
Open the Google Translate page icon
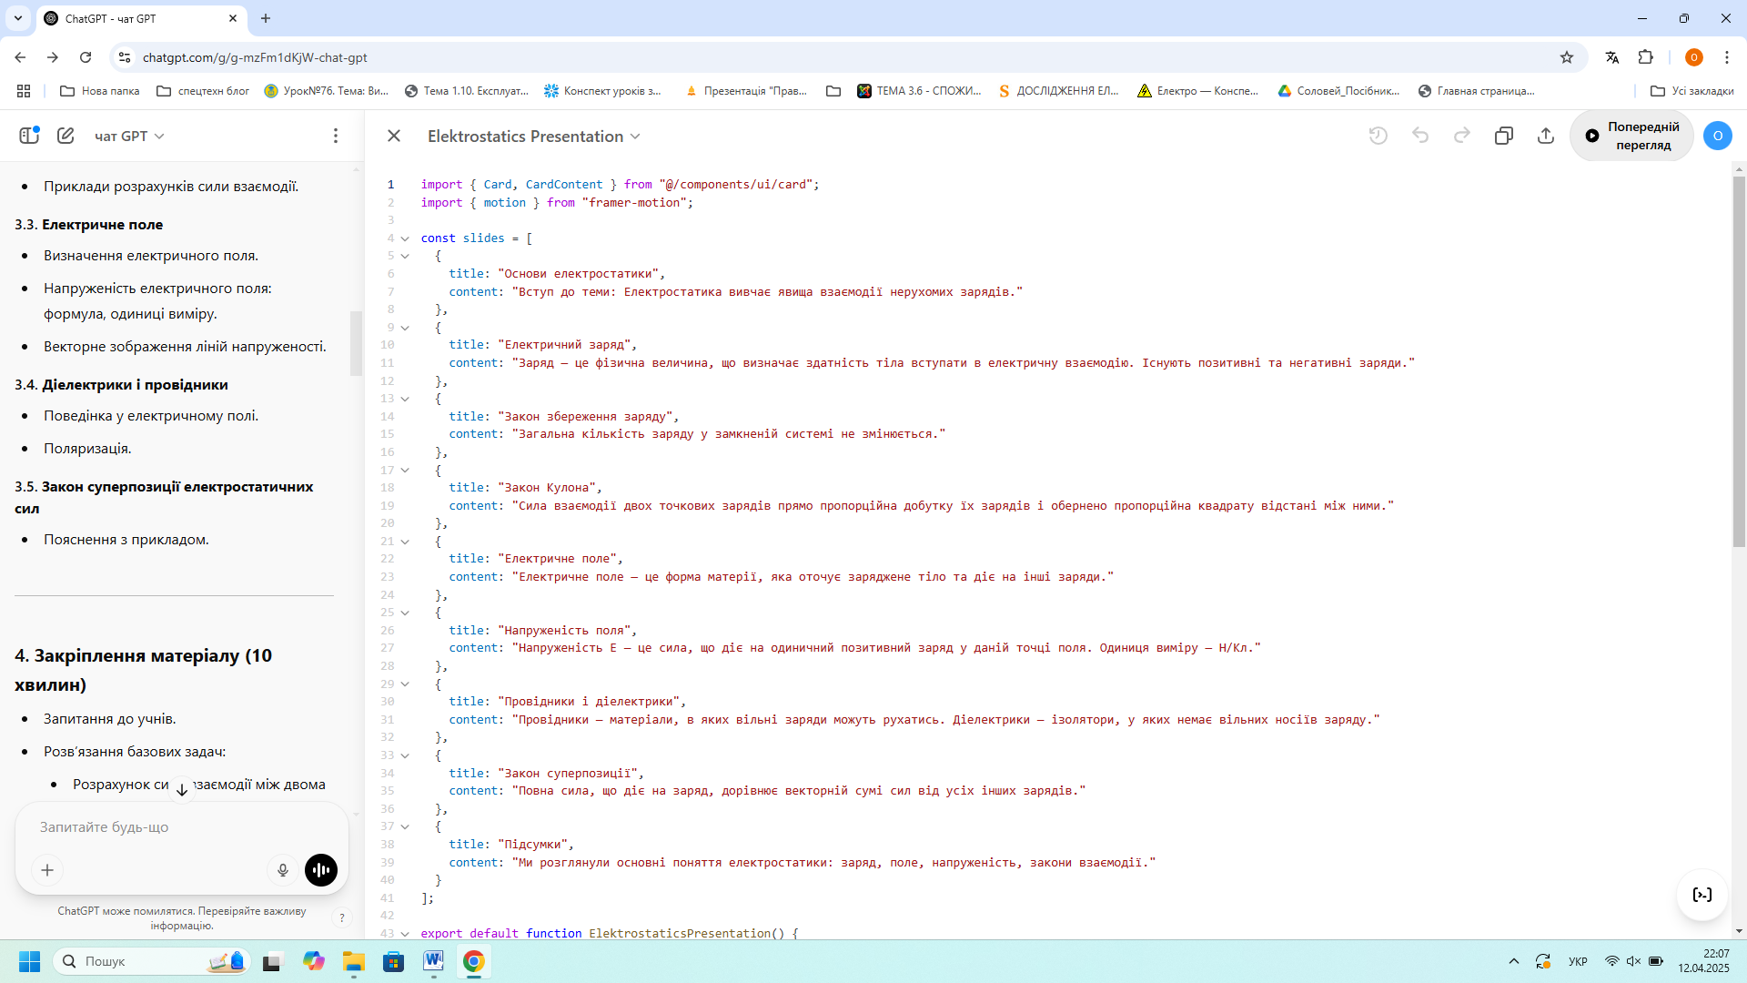[1612, 57]
